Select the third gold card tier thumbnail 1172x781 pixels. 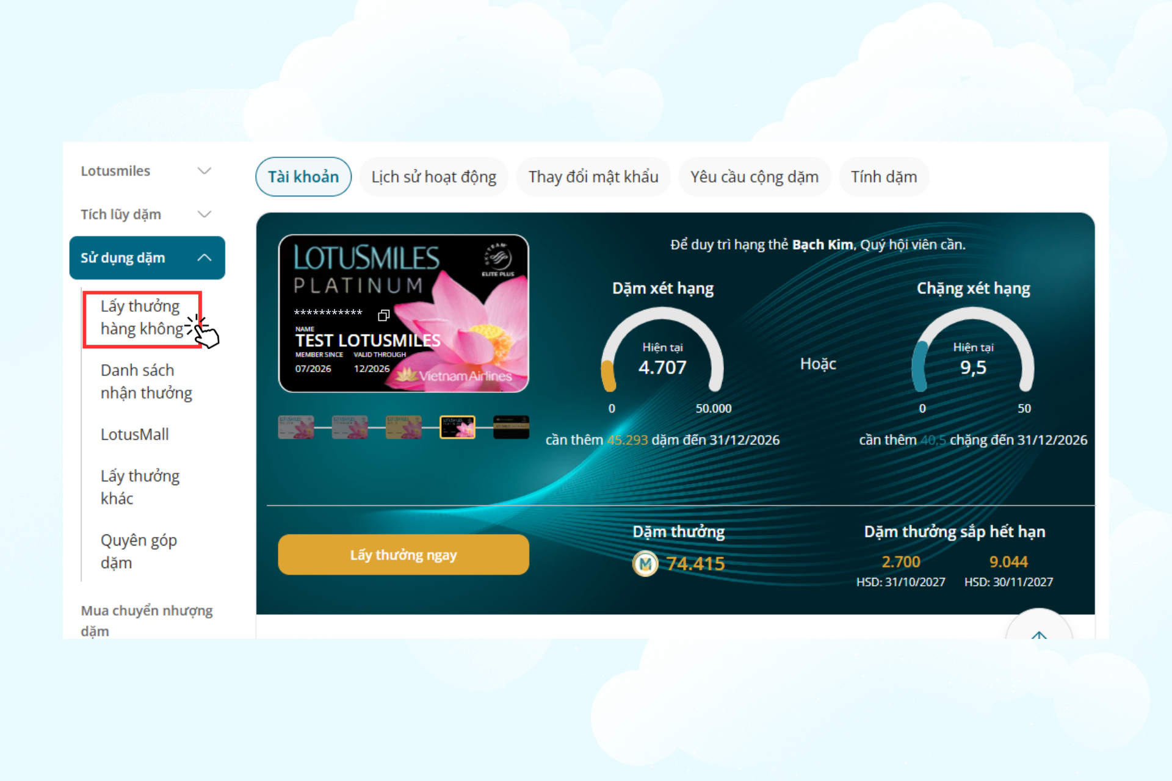pos(403,427)
